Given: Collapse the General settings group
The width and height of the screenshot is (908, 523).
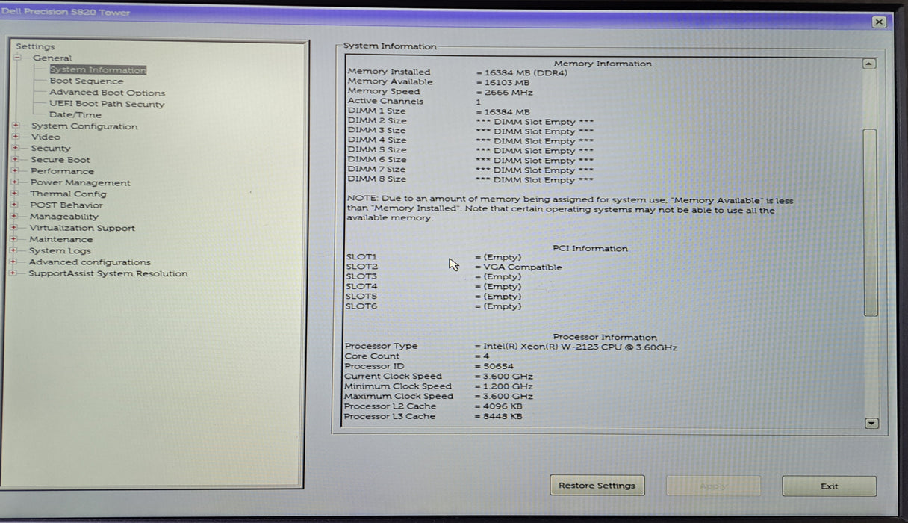Looking at the screenshot, I should pos(16,58).
